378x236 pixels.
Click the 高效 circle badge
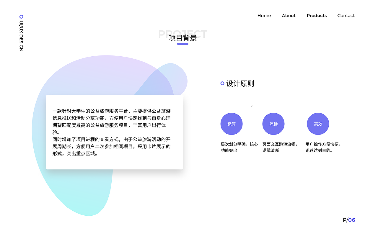pyautogui.click(x=318, y=124)
